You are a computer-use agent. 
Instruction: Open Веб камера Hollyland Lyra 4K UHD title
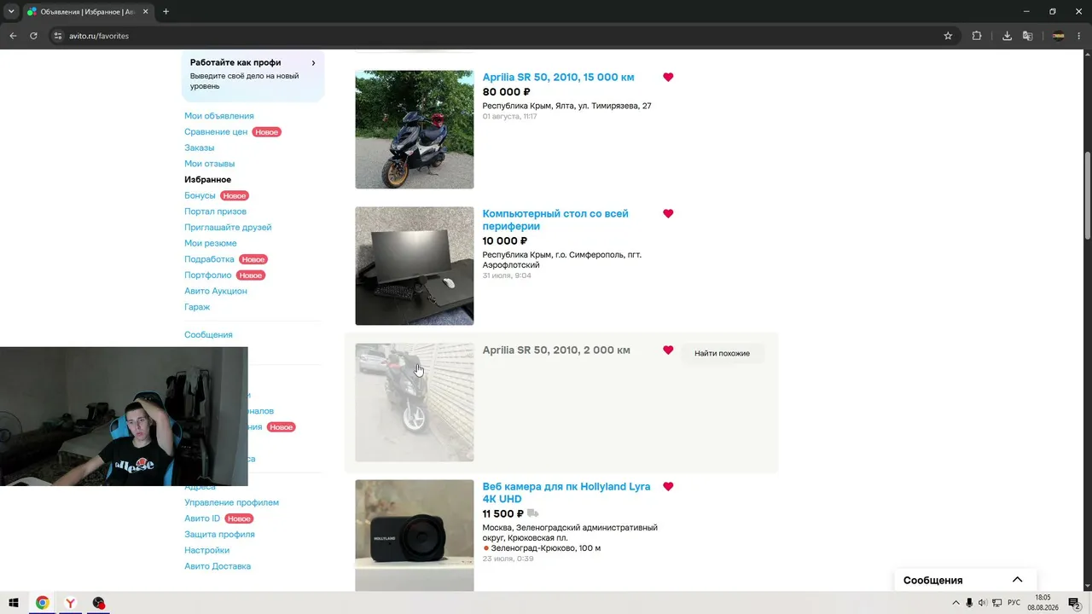coord(566,493)
